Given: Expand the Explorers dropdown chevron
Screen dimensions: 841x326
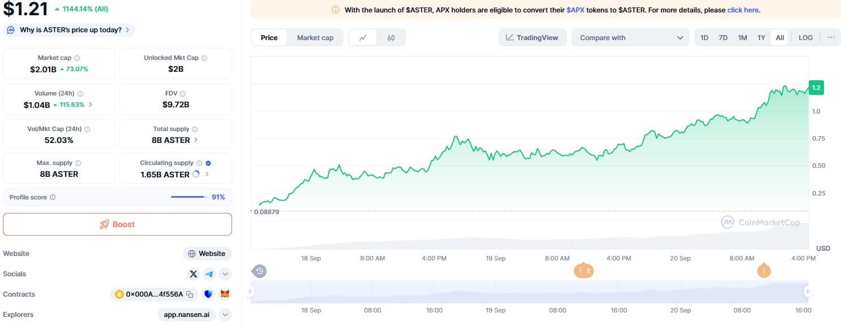Looking at the screenshot, I should tap(225, 315).
